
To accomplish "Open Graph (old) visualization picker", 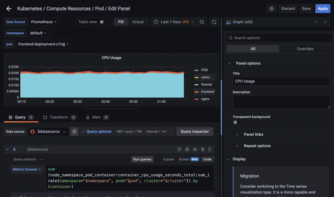I will (x=272, y=22).
